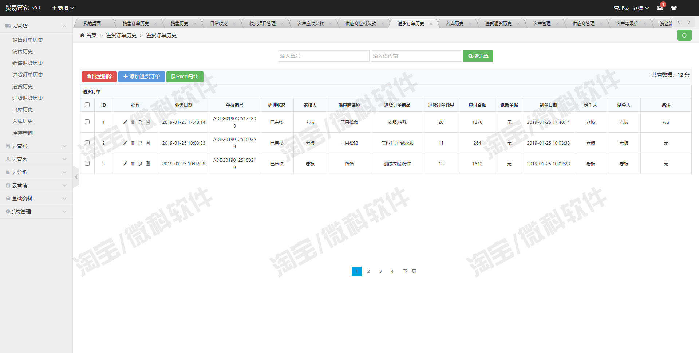
Task: Close the 日常收支 tab
Action: [234, 24]
